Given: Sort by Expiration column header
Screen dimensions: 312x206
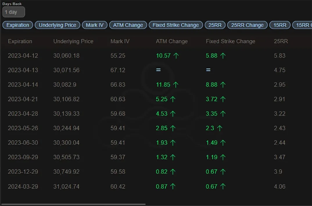Looking at the screenshot, I should (x=20, y=41).
